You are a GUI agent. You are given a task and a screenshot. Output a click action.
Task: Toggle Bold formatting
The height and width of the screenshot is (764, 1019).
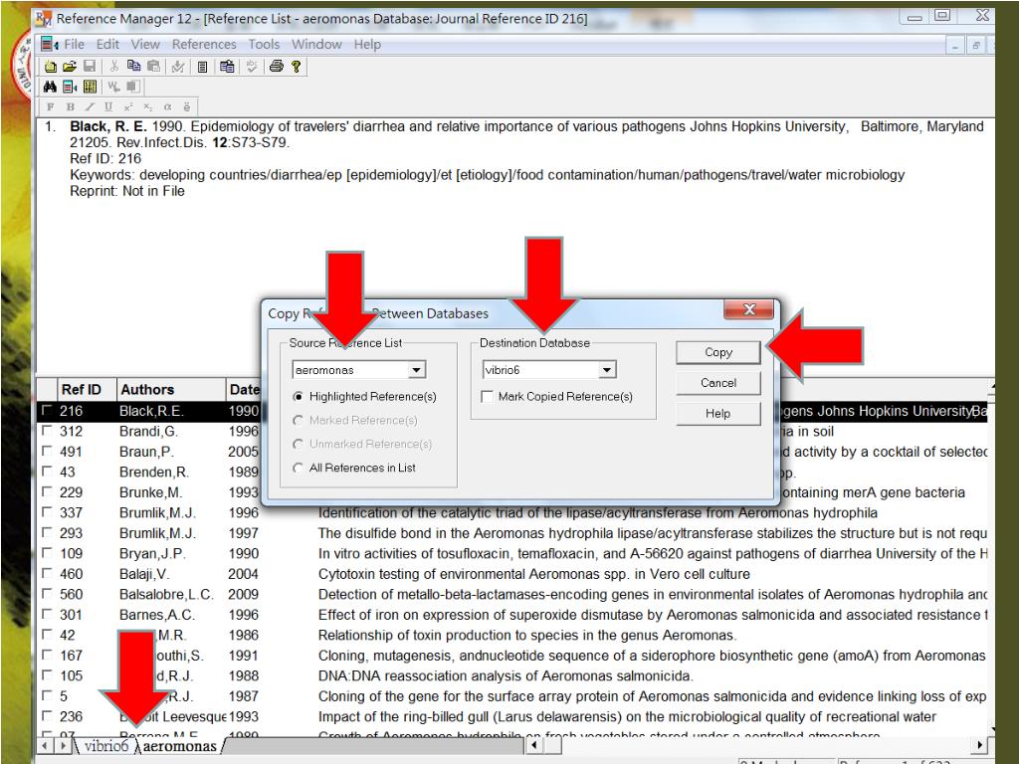point(71,107)
